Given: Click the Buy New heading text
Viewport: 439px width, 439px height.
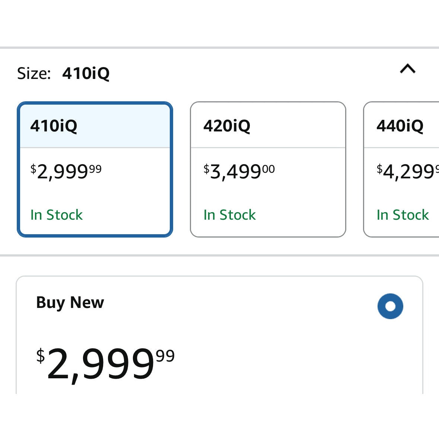Looking at the screenshot, I should click(x=70, y=302).
